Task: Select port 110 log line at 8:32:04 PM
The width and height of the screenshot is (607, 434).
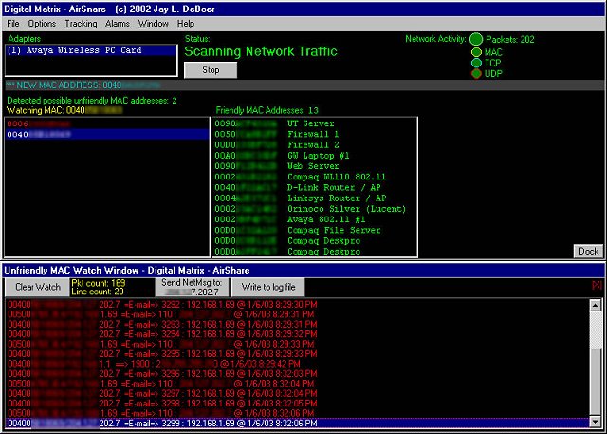Action: (297, 384)
